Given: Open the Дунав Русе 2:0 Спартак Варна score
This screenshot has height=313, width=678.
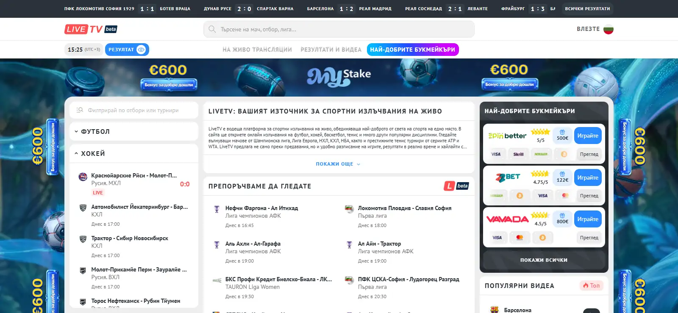Looking at the screenshot, I should coord(248,8).
